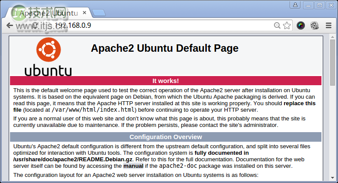Click the /usr/share/doc/apache2/README.Debian.gz text
The width and height of the screenshot is (338, 183).
[x=73, y=160]
